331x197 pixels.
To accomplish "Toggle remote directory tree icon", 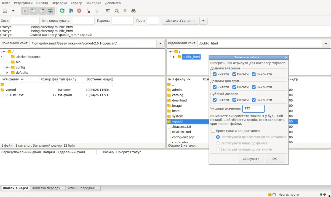I will 42,11.
